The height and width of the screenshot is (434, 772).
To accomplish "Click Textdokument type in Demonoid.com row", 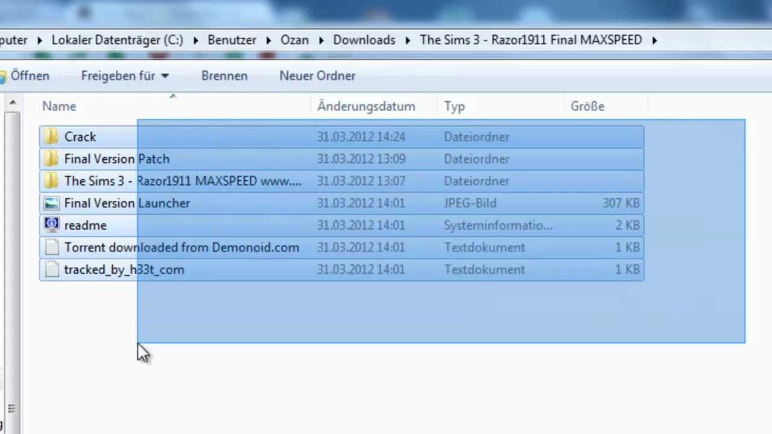I will 484,247.
